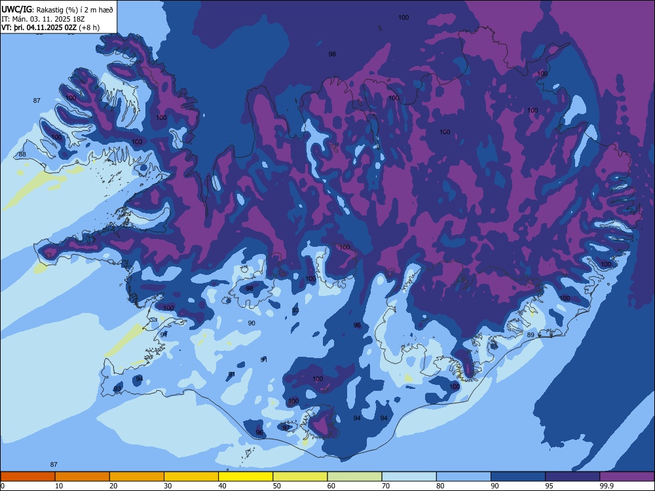Click the legend label '70'
This screenshot has height=491, width=655.
point(386,486)
